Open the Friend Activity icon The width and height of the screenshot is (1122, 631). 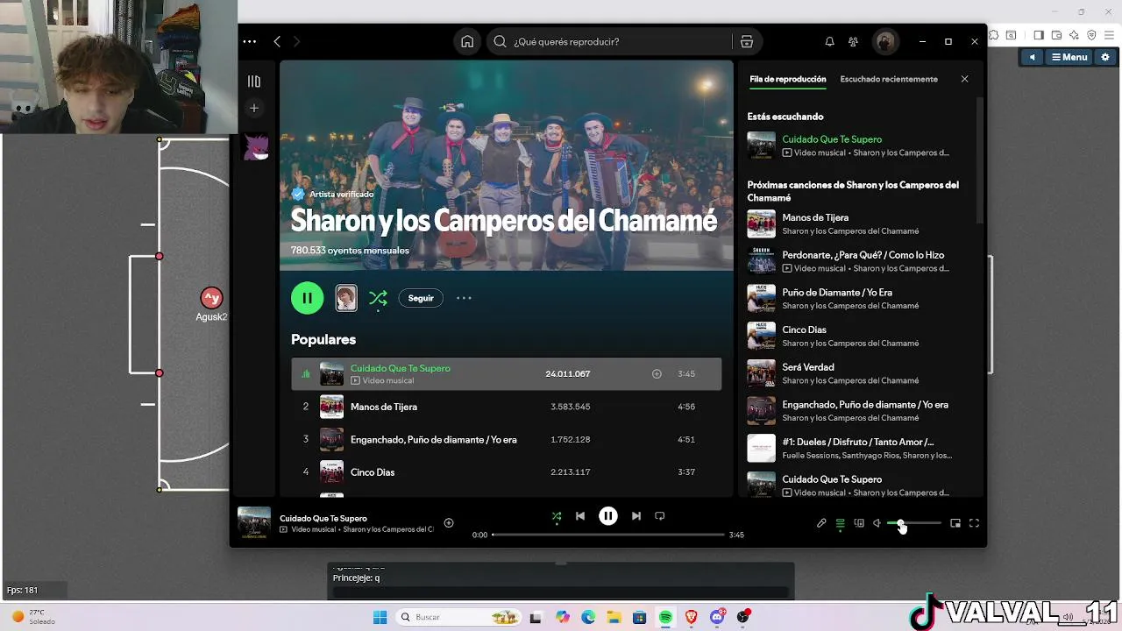(x=853, y=41)
